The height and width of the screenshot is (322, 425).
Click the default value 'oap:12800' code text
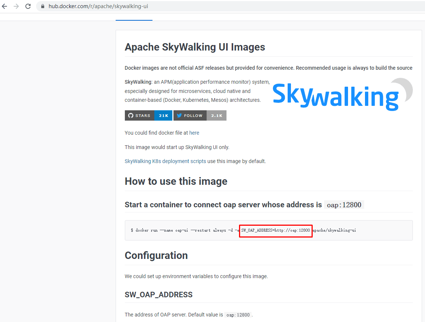click(238, 315)
